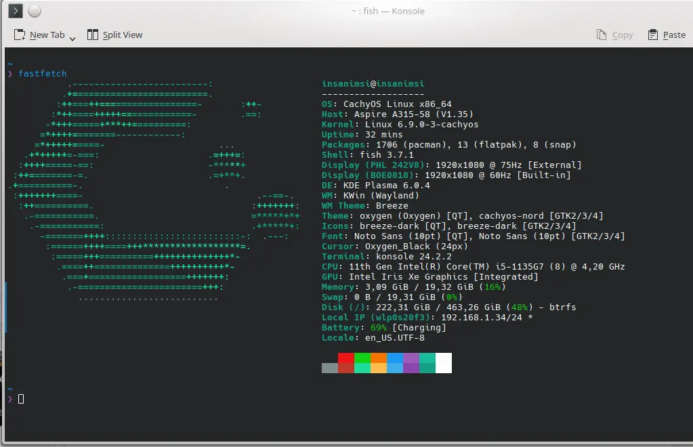Viewport: 693px width, 447px height.
Task: Click the Font line Noto Sans (10pt)
Action: [x=474, y=236]
